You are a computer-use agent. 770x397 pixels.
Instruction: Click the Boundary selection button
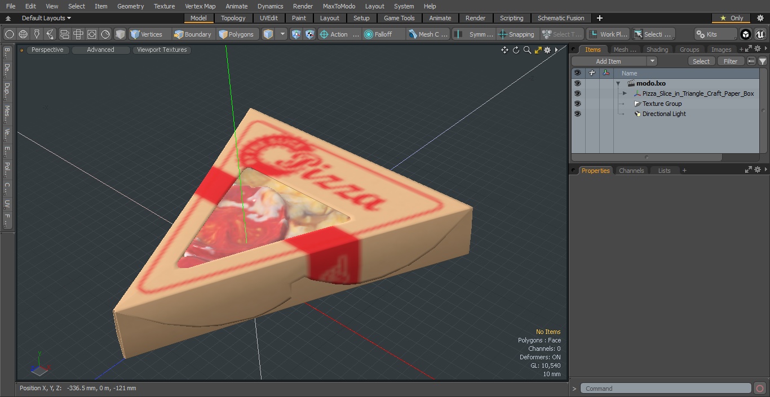[193, 34]
